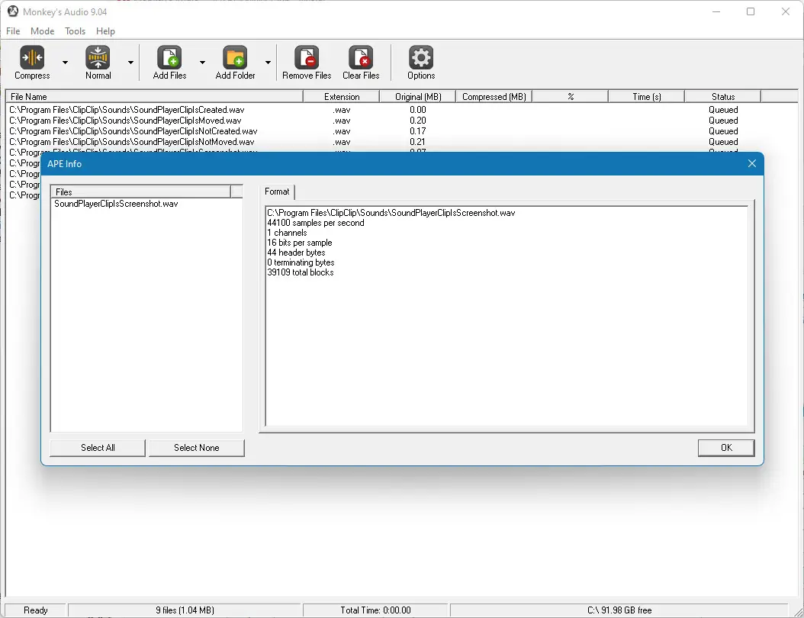Image resolution: width=804 pixels, height=618 pixels.
Task: Select the Format tab in APE Info
Action: (277, 192)
